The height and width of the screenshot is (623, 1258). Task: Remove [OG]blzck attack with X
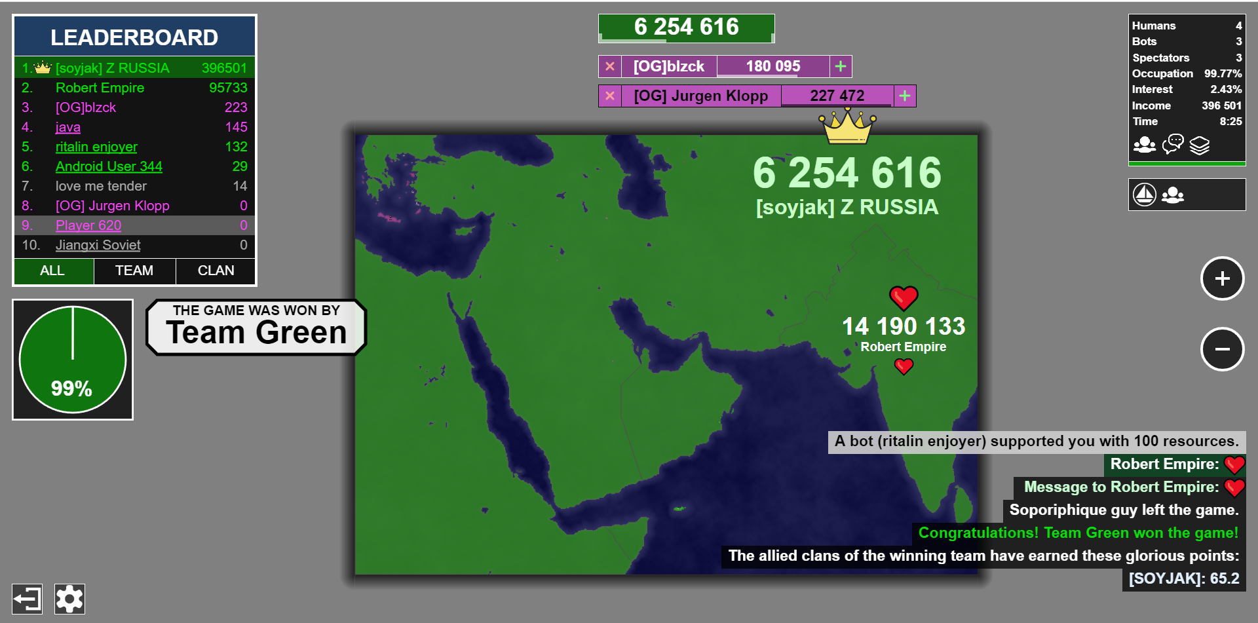[610, 66]
